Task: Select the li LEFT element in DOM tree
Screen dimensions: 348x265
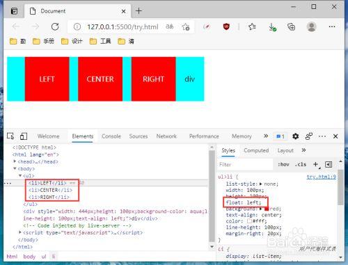Action: click(47, 183)
